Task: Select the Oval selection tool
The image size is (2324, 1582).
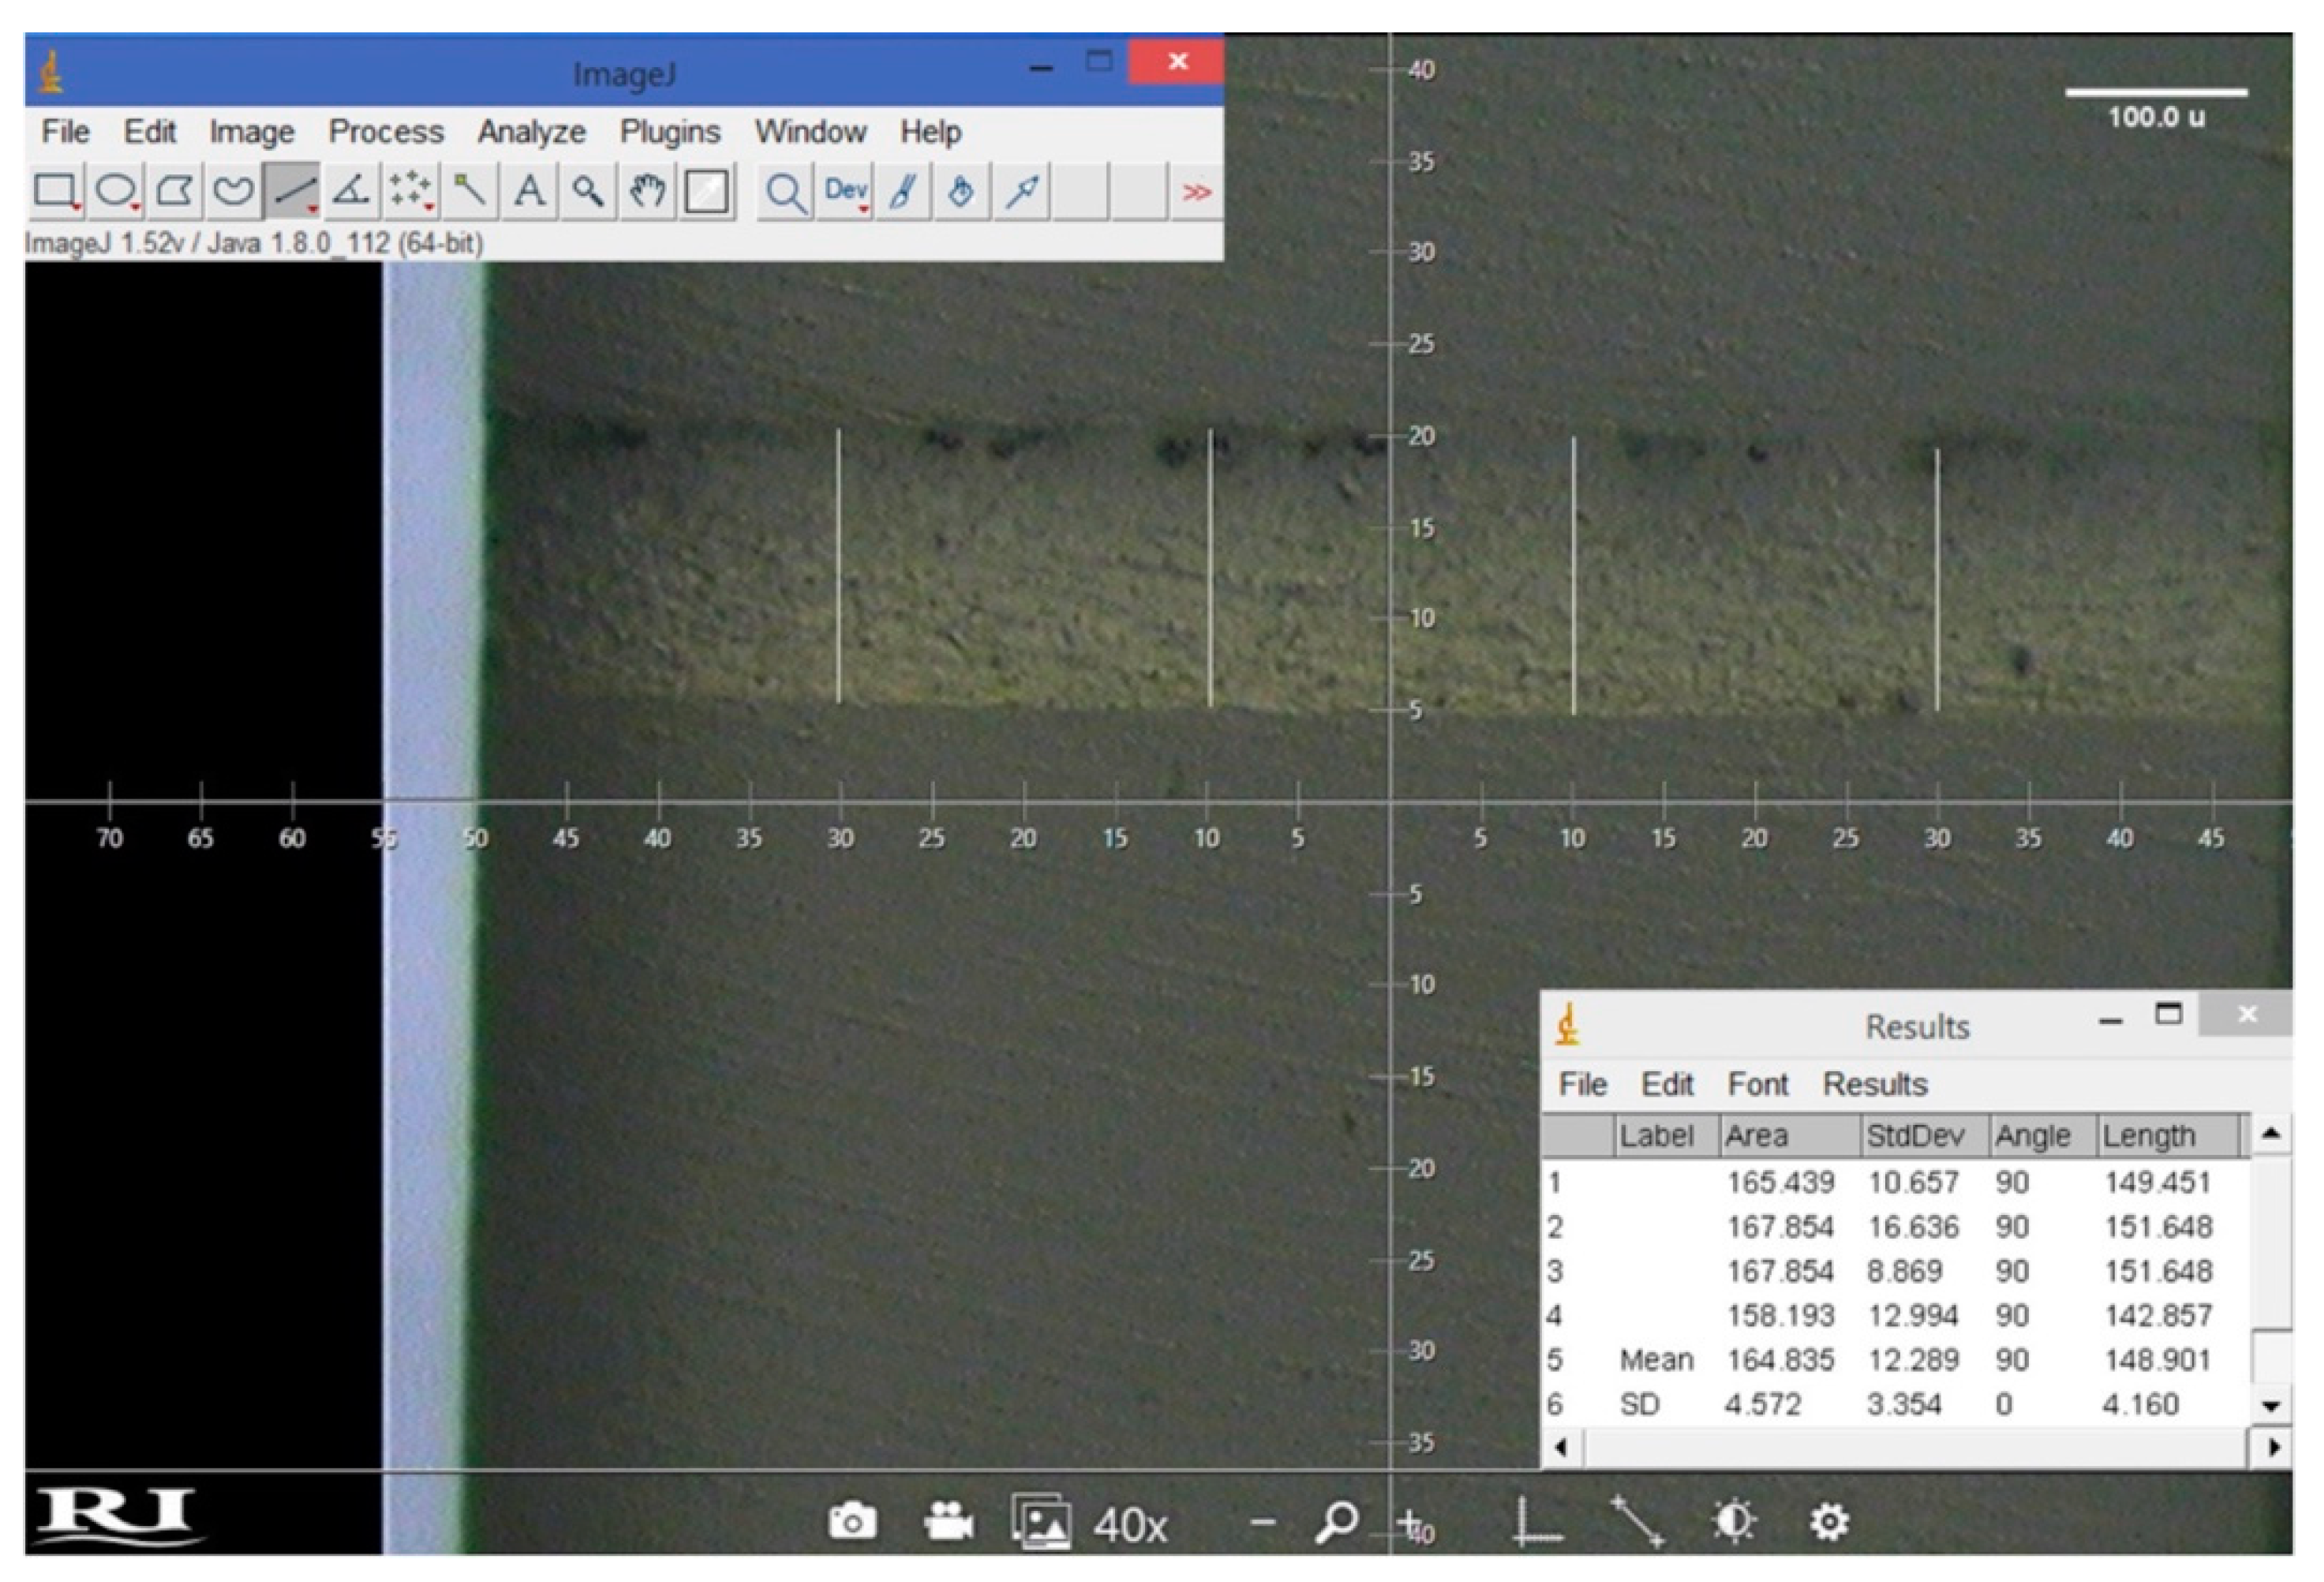Action: pos(115,190)
